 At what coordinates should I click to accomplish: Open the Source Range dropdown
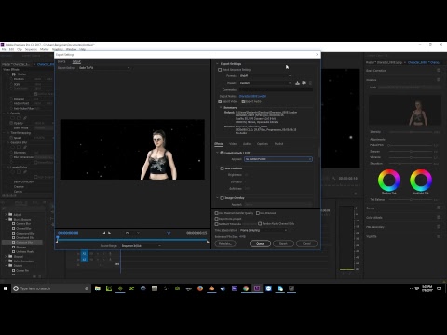click(x=142, y=246)
